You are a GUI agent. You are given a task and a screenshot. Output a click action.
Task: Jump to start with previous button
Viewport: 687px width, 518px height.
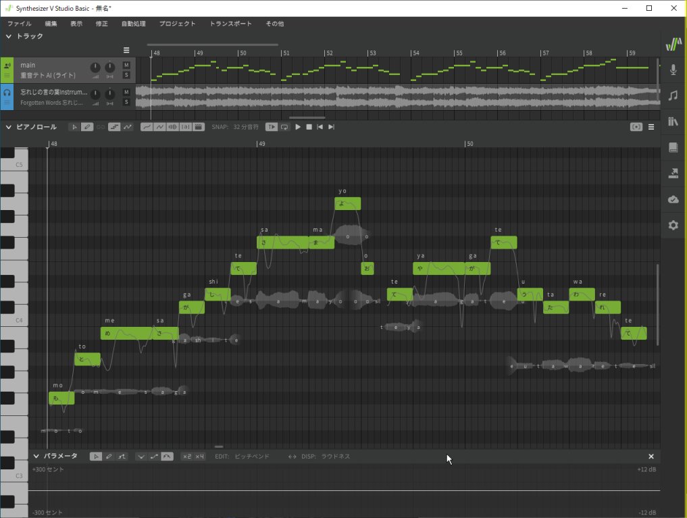coord(320,127)
